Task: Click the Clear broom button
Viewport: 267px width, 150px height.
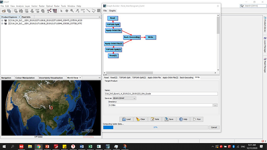Action: 140,119
